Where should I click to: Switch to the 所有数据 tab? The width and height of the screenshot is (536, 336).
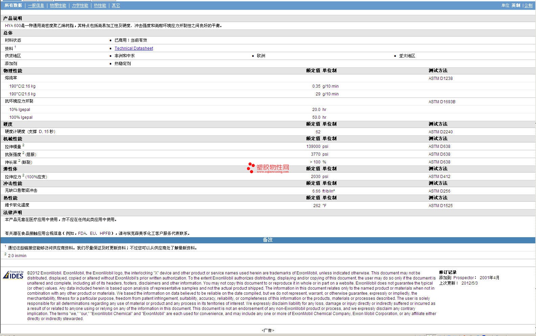click(13, 5)
